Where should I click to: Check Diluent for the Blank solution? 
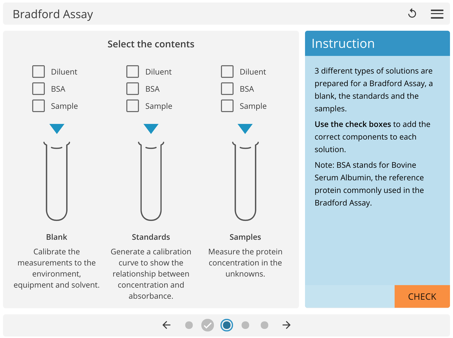tap(38, 71)
